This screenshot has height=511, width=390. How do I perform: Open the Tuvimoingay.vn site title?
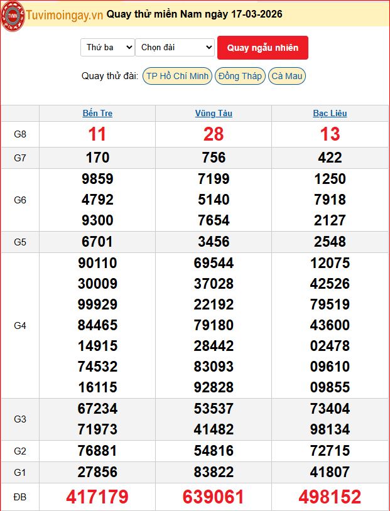65,15
